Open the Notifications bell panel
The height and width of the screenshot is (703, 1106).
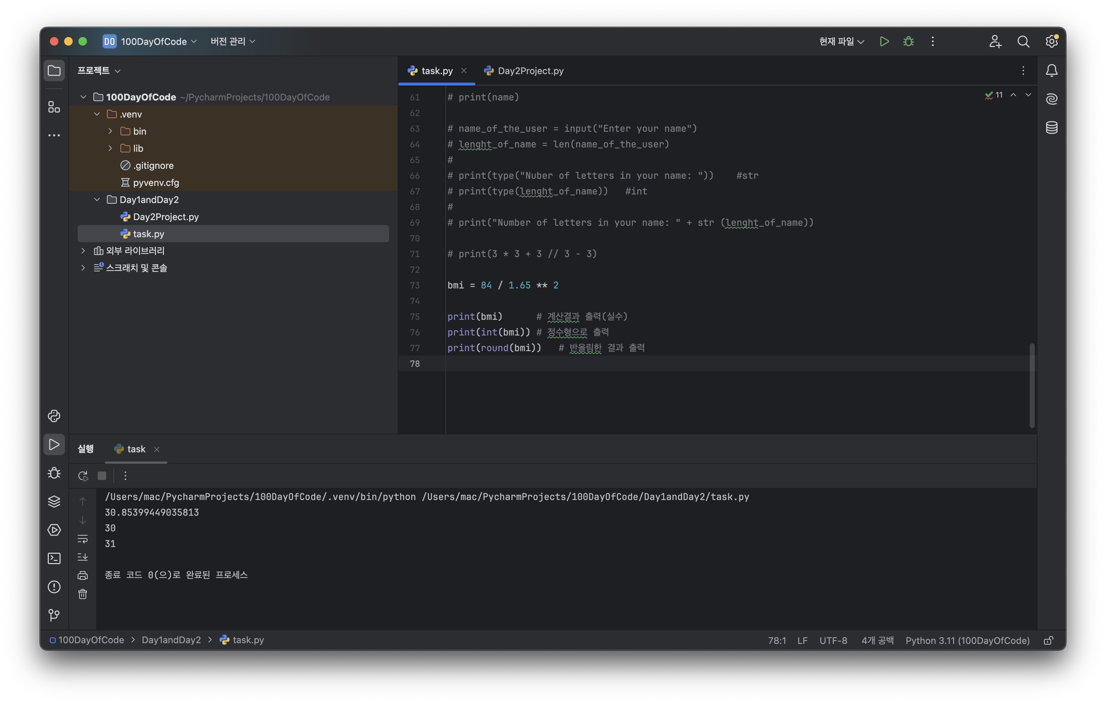1051,70
